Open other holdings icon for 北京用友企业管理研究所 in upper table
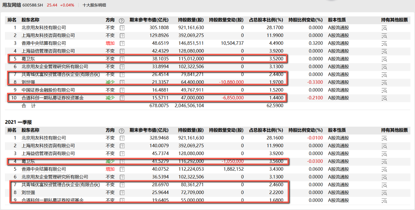Viewport: 415px width, 210px height. [384, 67]
